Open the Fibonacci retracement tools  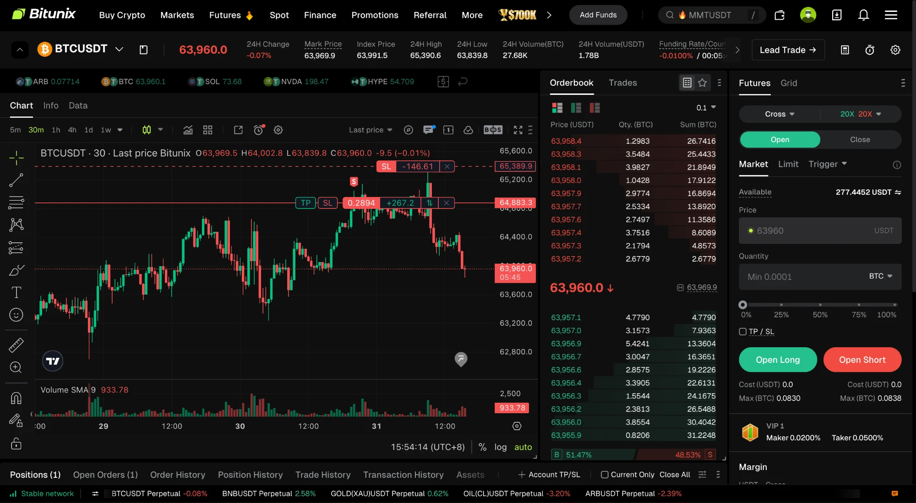coord(16,202)
